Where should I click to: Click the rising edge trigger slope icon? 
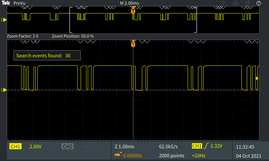click(206, 146)
